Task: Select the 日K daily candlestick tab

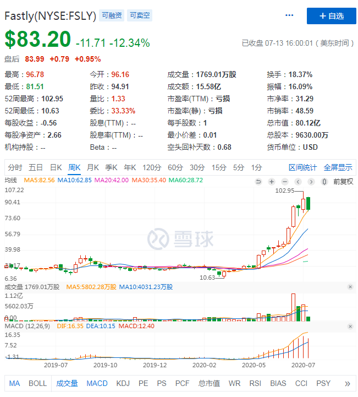Action: pos(56,167)
